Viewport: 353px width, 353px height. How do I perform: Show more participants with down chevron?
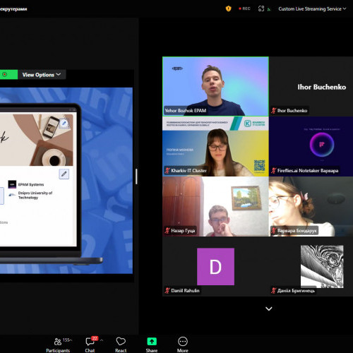[x=269, y=309]
